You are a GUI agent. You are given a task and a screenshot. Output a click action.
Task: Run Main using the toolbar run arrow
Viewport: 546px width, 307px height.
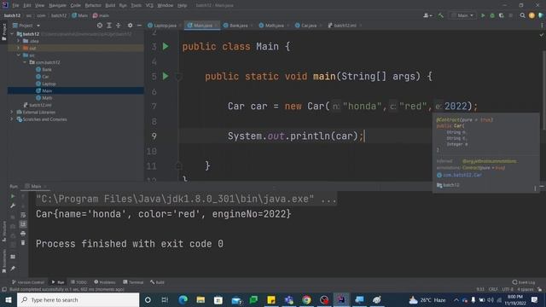(483, 15)
